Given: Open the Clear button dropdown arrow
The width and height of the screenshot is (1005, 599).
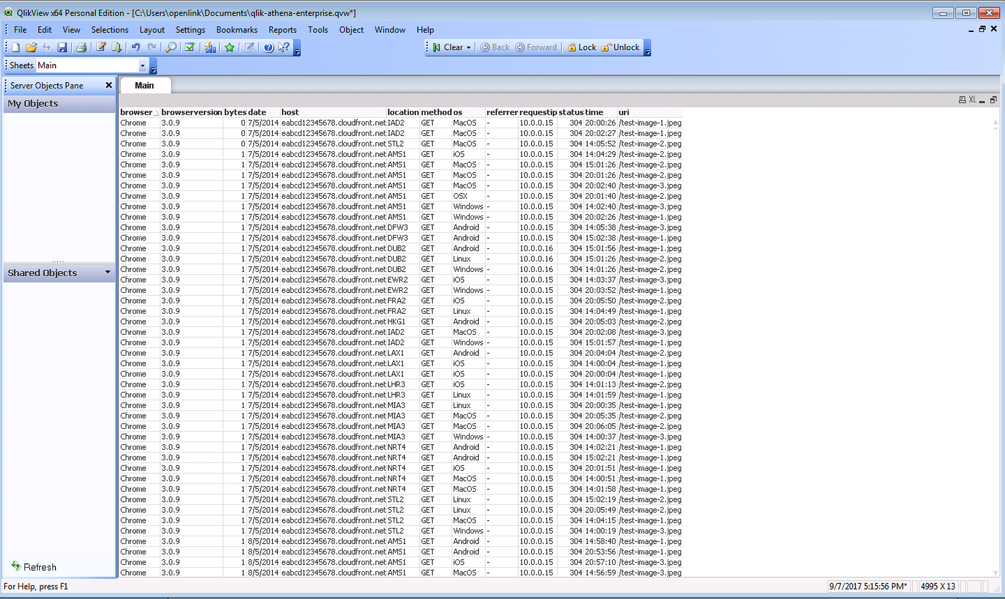Looking at the screenshot, I should point(468,48).
